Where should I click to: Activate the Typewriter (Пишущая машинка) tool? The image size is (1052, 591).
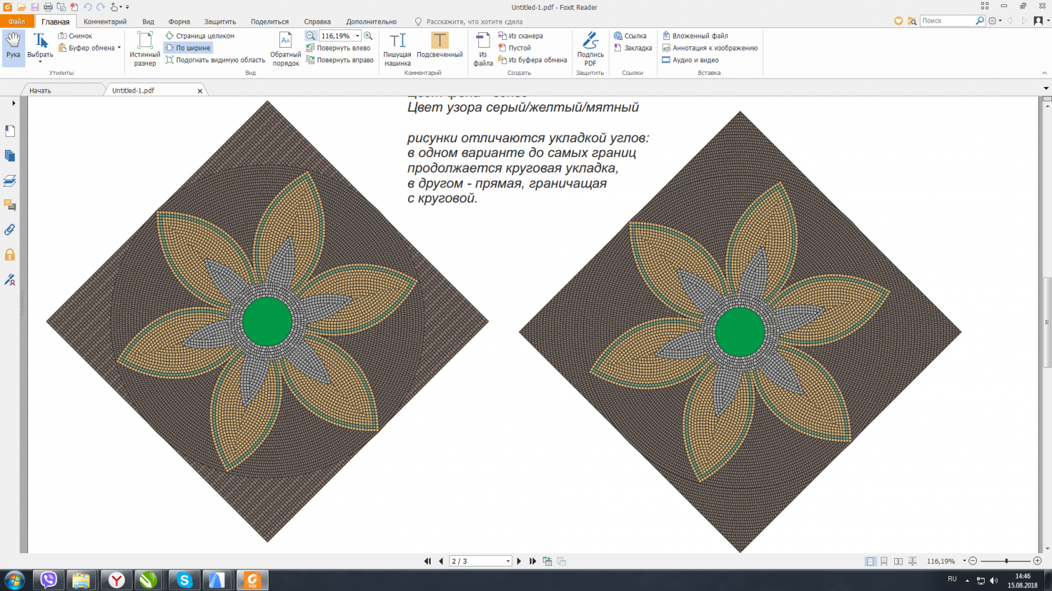click(x=397, y=49)
